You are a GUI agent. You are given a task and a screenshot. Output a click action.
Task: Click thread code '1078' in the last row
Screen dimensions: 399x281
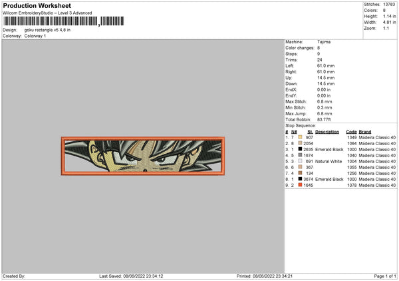[352, 185]
